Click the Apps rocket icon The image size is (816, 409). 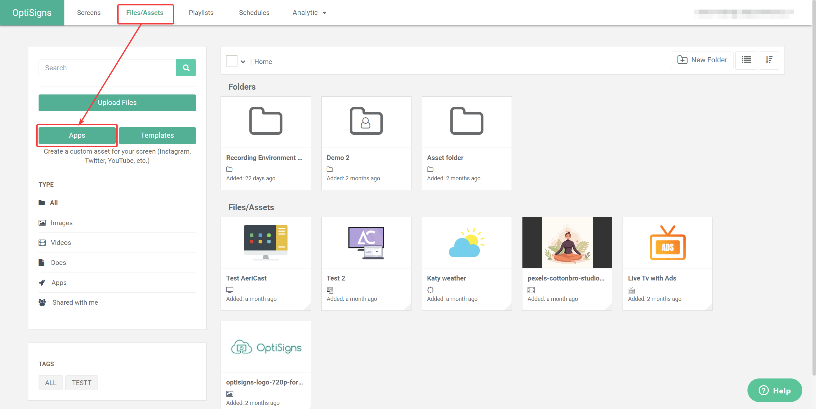pos(42,282)
